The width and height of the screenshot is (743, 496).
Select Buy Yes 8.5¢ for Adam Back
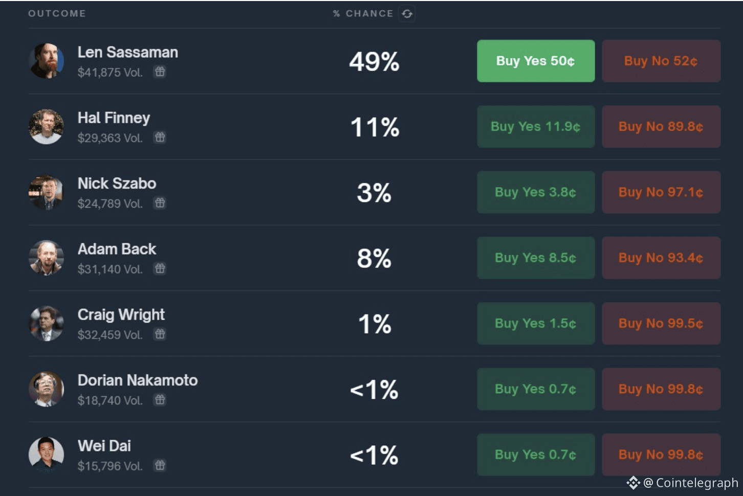(x=535, y=258)
